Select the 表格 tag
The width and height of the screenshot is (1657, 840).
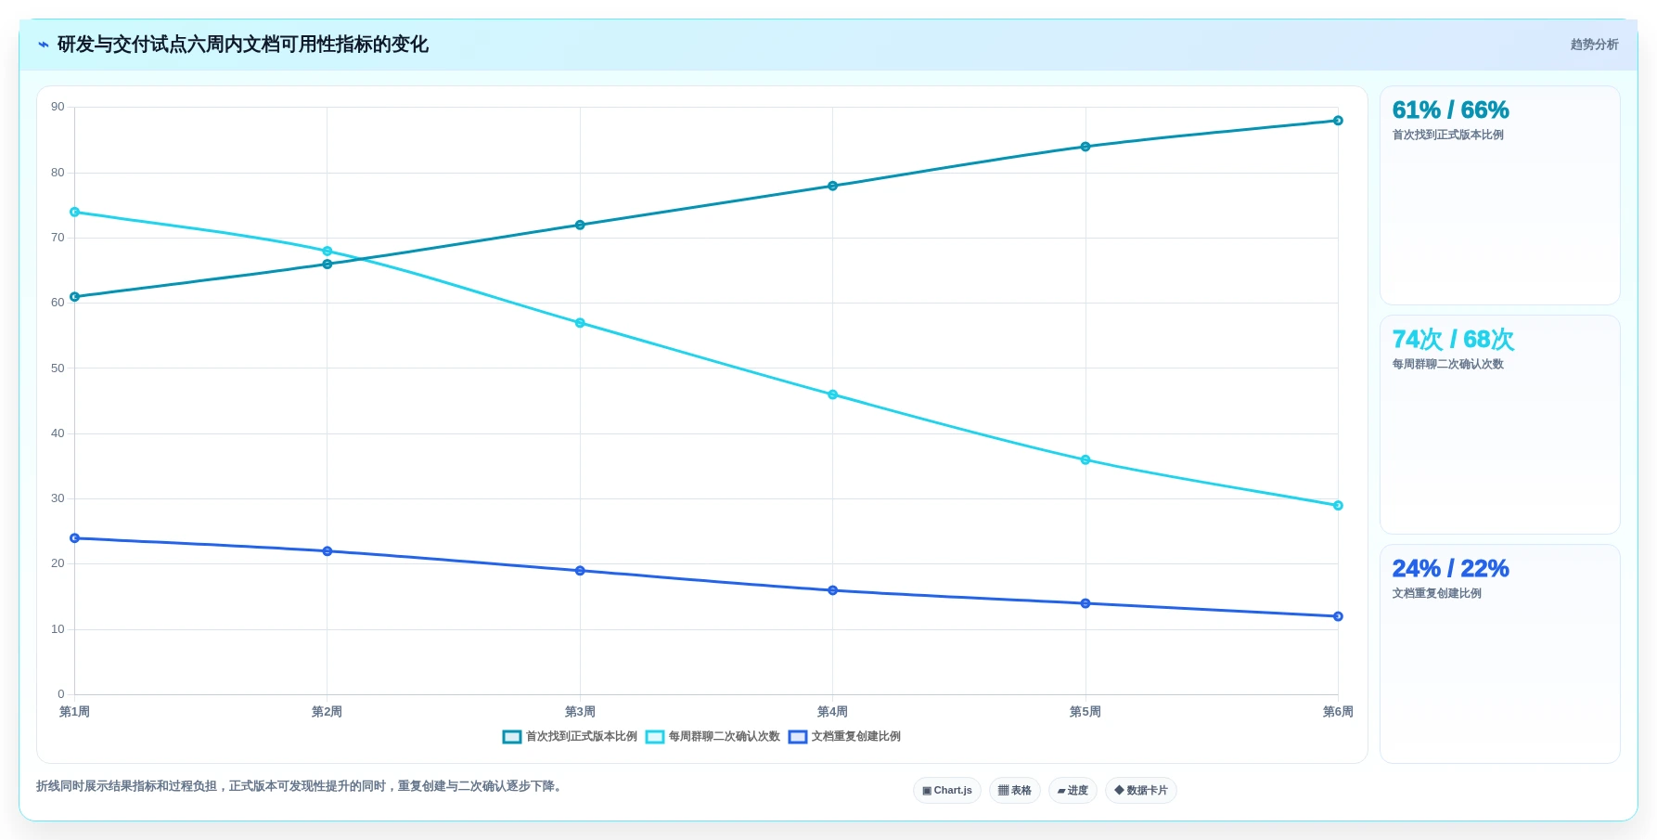coord(1015,791)
